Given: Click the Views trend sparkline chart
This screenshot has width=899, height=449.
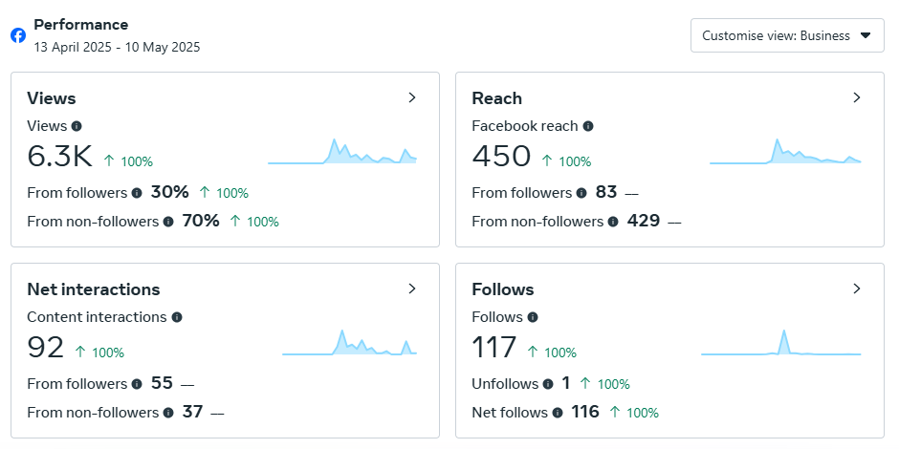Looking at the screenshot, I should point(342,153).
